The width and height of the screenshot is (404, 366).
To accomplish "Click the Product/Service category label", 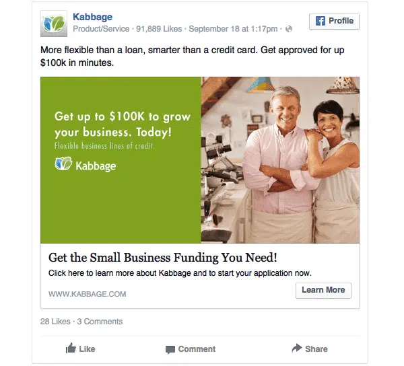I will point(101,29).
